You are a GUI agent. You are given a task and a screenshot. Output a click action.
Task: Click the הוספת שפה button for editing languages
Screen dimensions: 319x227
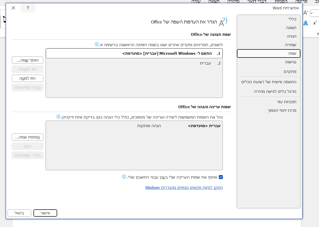click(28, 137)
